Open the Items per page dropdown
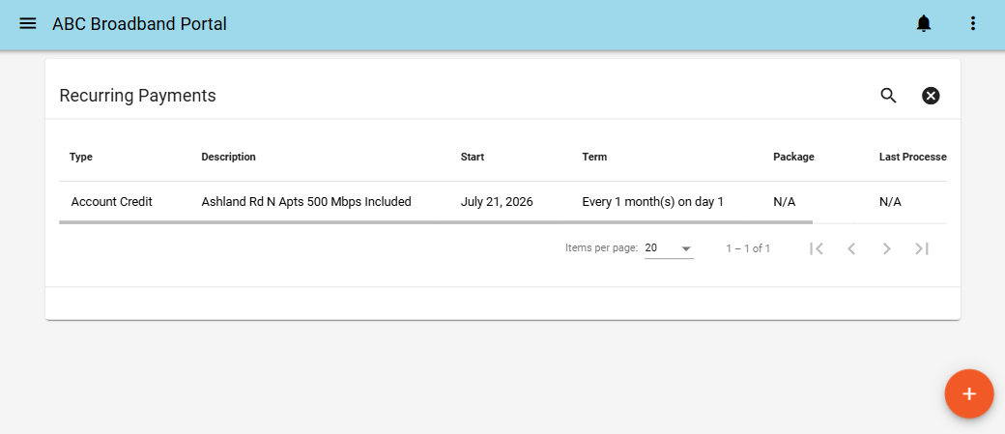The width and height of the screenshot is (1005, 434). pyautogui.click(x=669, y=248)
